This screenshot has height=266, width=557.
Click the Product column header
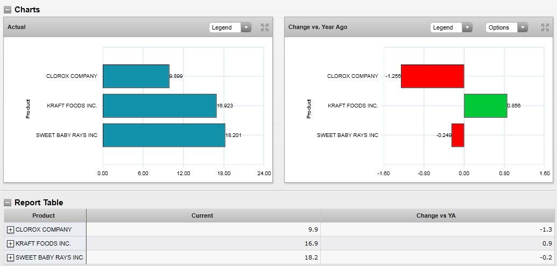click(x=44, y=215)
